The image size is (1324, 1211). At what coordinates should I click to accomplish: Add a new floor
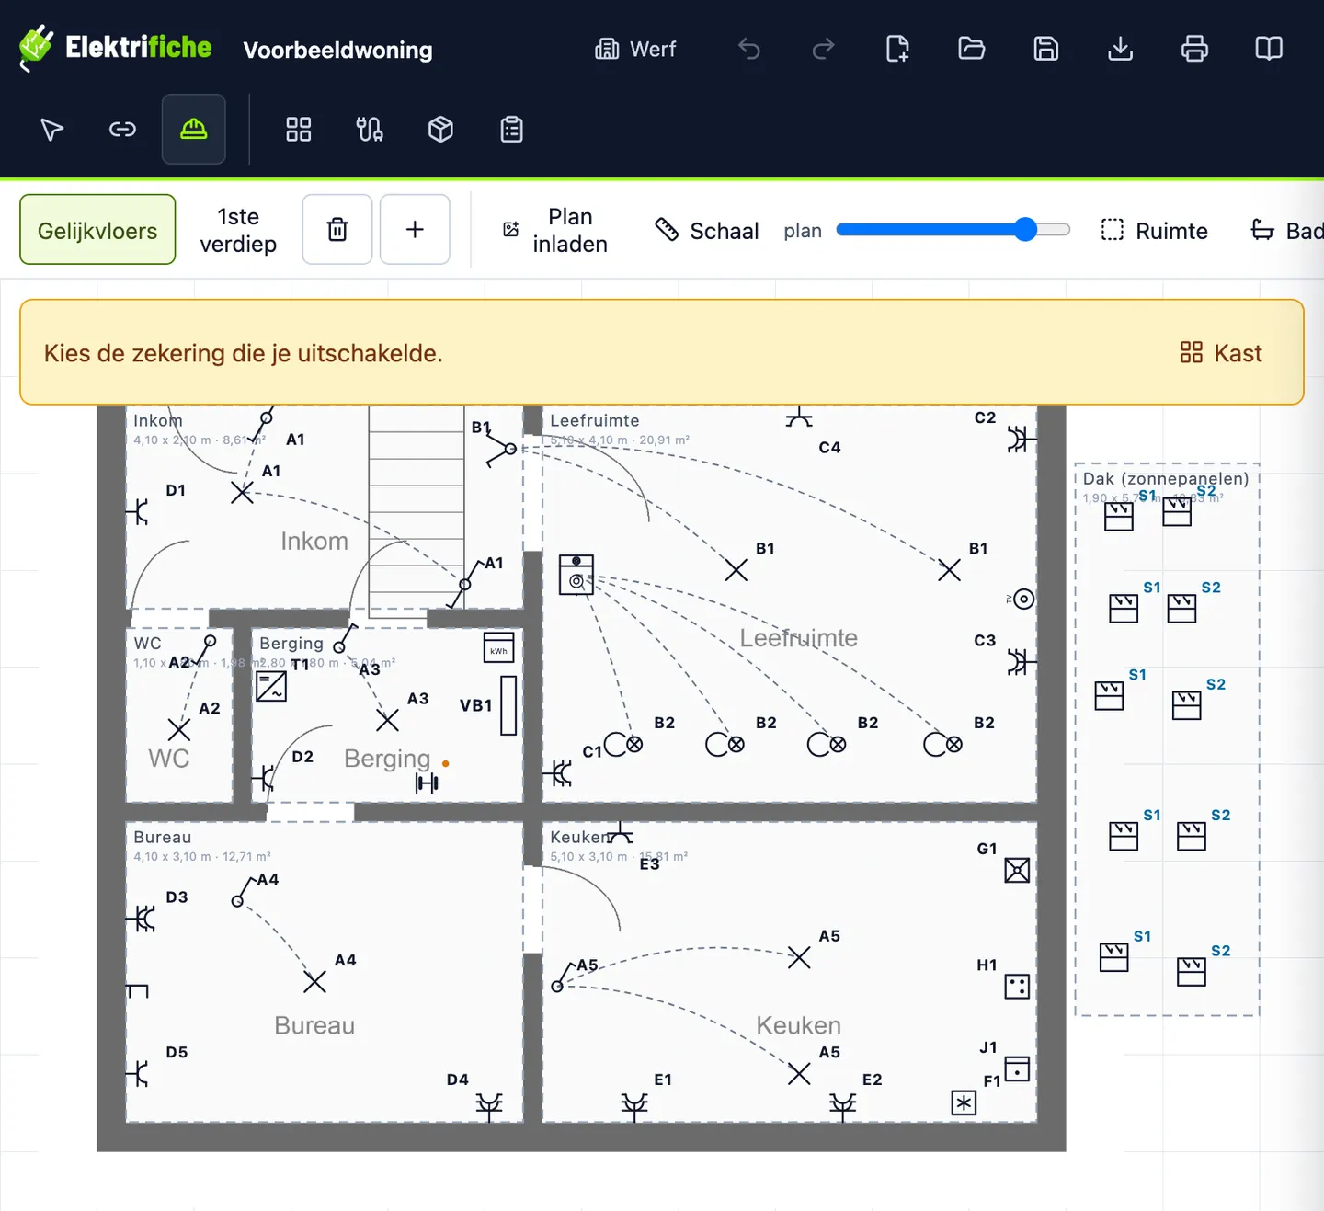click(x=415, y=230)
